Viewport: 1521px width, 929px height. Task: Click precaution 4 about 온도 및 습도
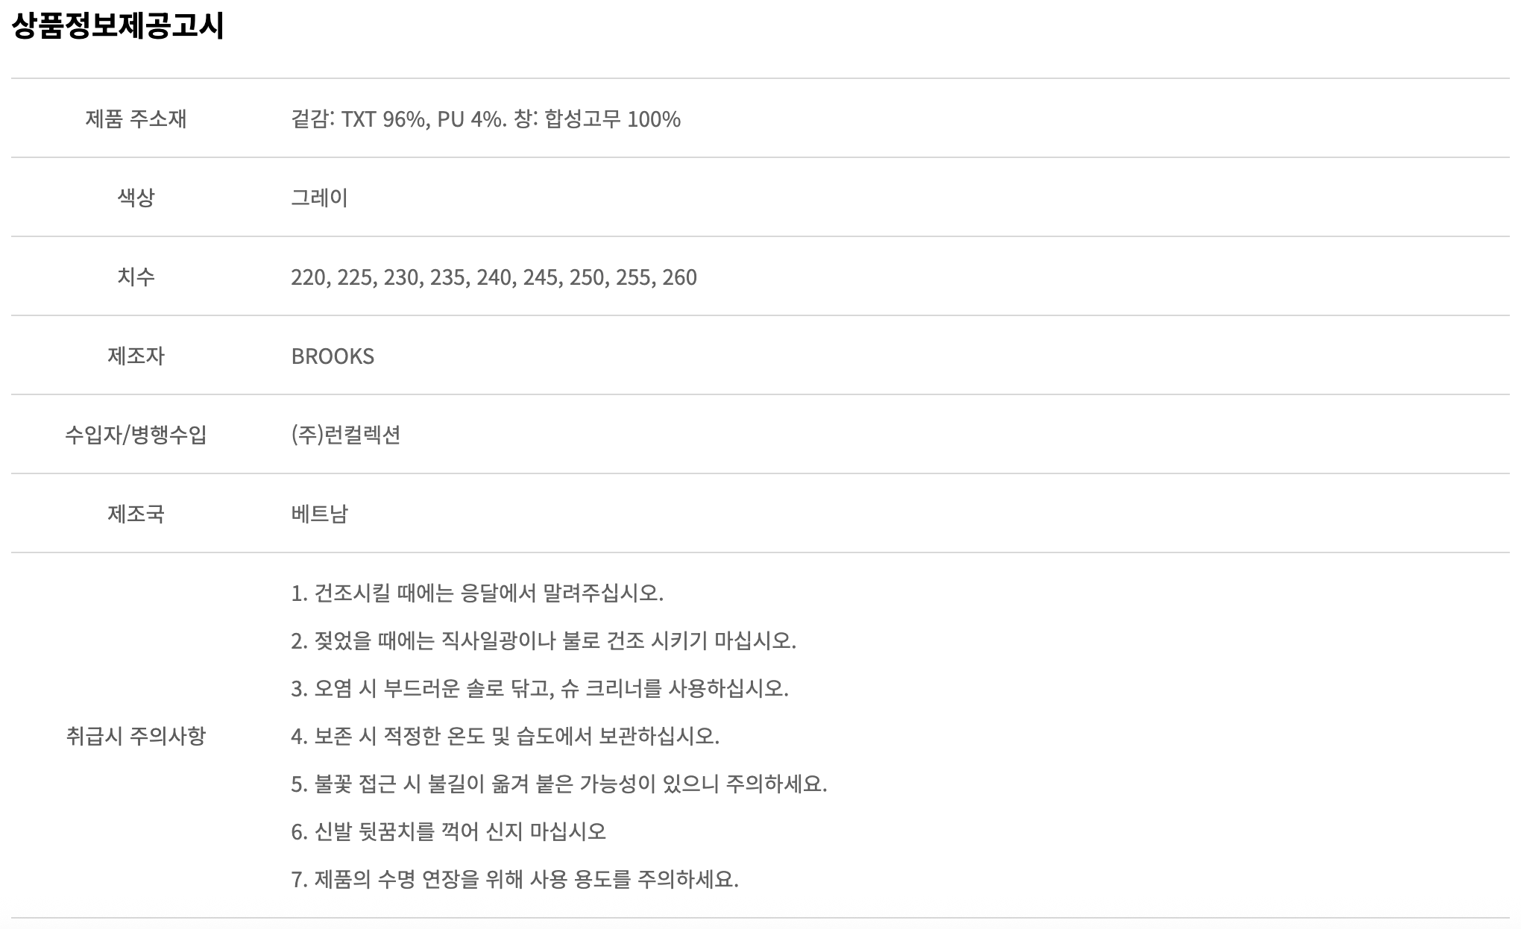pos(505,737)
